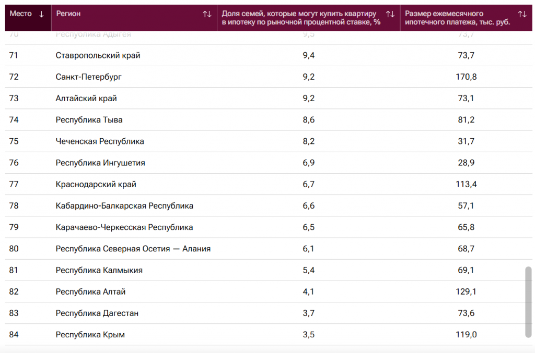
Task: Click the Чеченская Республика cell
Action: 100,141
